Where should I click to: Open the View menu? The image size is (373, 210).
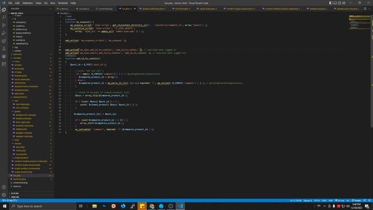pyautogui.click(x=38, y=3)
